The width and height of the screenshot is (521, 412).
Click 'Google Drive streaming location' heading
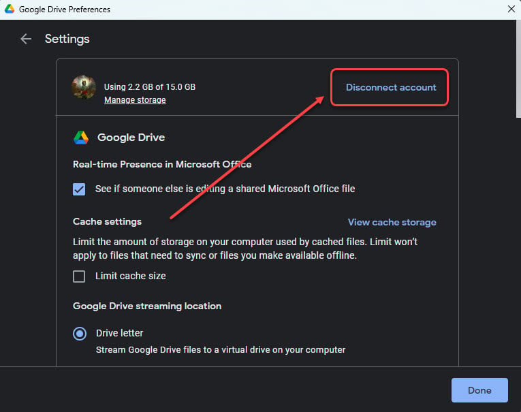coord(147,306)
